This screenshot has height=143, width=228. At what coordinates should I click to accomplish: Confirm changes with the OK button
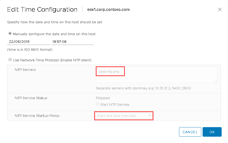pos(212,132)
